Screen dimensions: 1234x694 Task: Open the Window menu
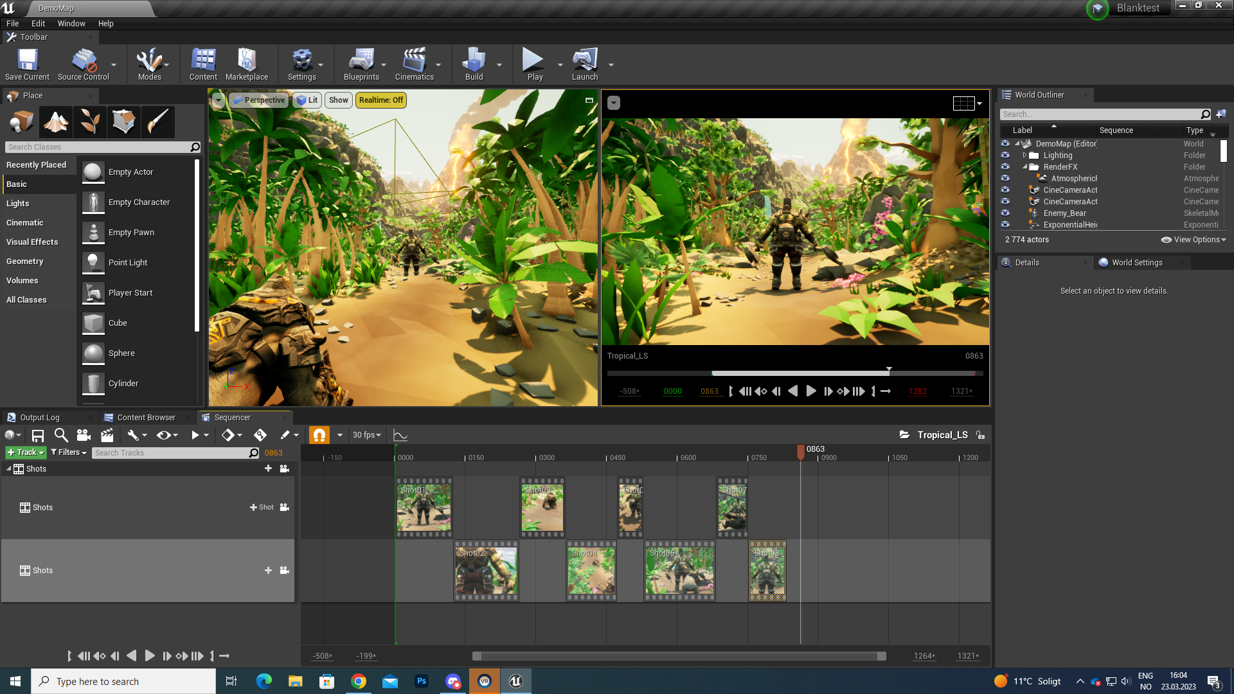[71, 23]
